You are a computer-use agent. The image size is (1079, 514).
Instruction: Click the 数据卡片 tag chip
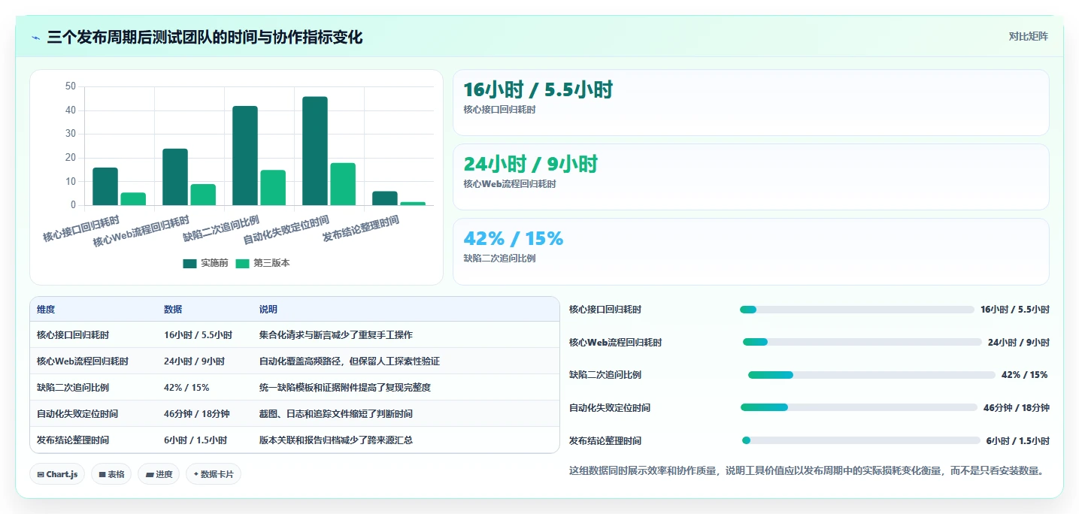coord(214,474)
